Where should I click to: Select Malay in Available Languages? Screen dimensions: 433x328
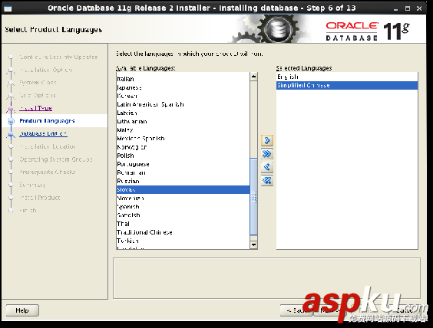pos(183,130)
